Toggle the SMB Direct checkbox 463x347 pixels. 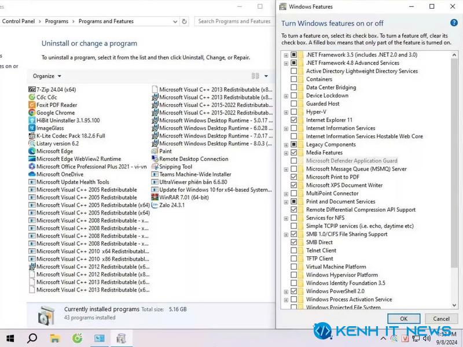(x=294, y=242)
